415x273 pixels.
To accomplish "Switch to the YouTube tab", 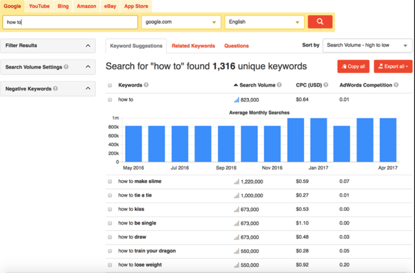I will click(x=39, y=6).
